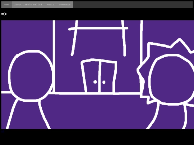Open the Music page

[50, 5]
